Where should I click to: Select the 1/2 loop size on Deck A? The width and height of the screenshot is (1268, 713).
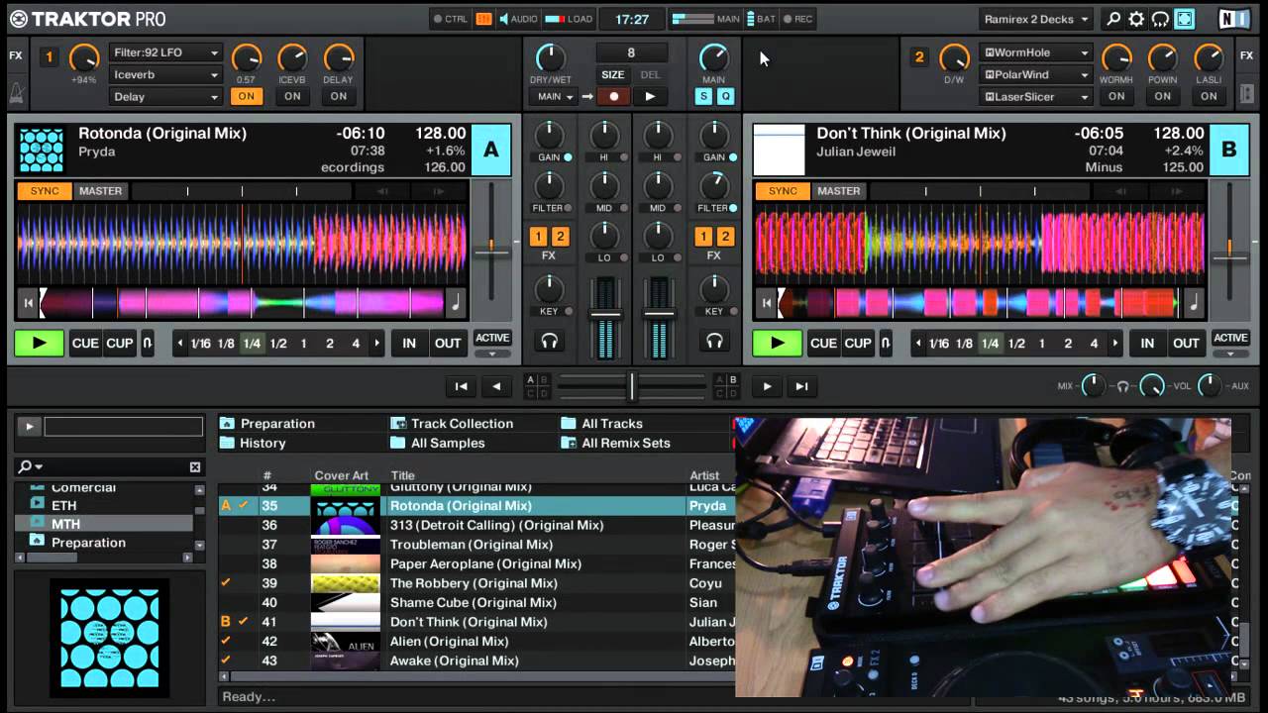(x=278, y=344)
